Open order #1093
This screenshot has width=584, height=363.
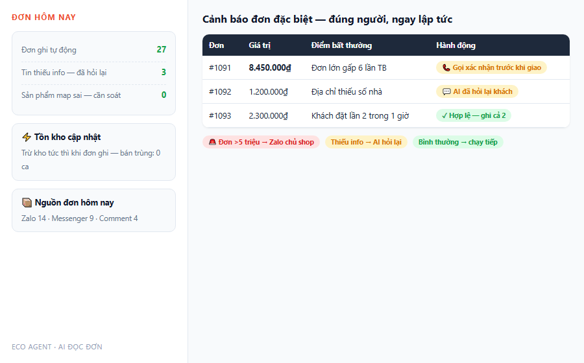click(x=220, y=115)
